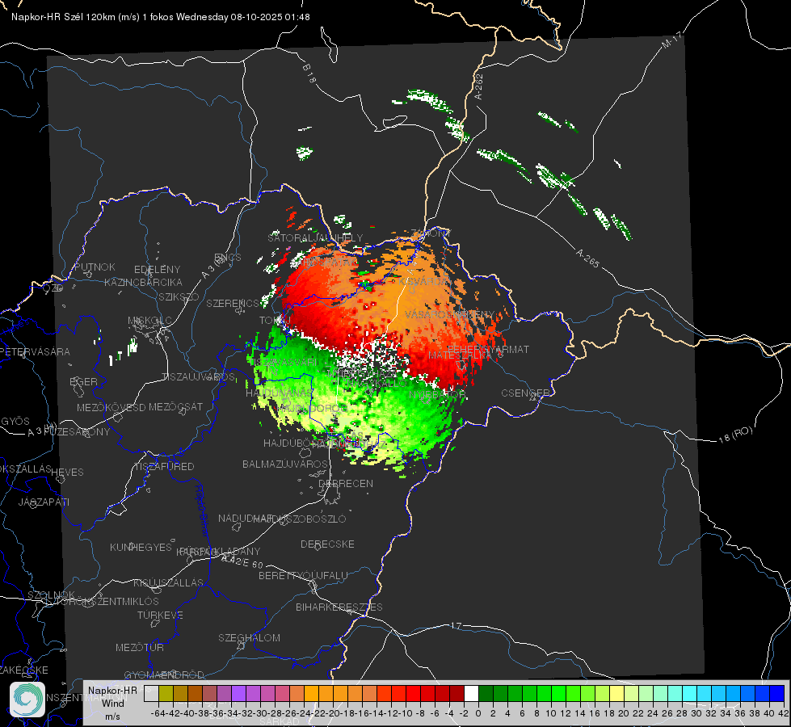791x727 pixels.
Task: Click the radar title text with date
Action: coord(161,17)
